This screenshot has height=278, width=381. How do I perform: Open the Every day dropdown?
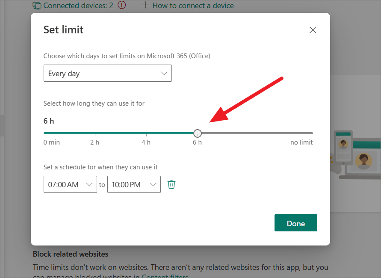click(x=108, y=73)
